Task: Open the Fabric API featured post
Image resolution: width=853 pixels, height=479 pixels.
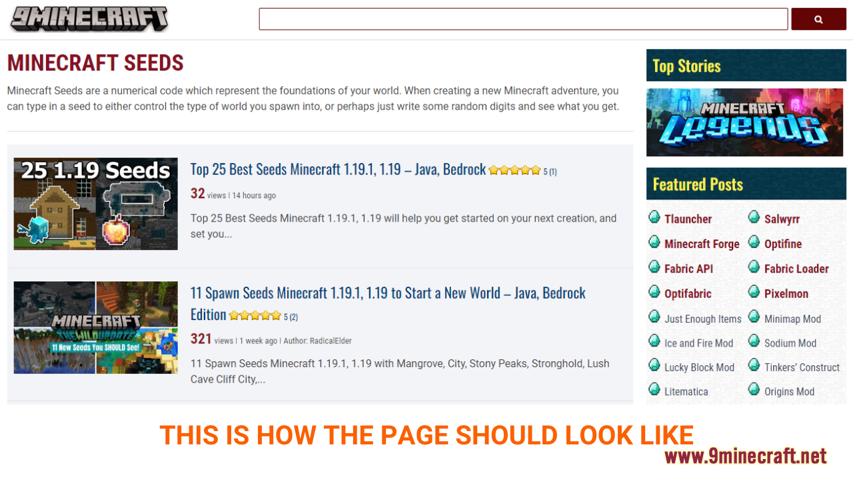Action: coord(688,269)
